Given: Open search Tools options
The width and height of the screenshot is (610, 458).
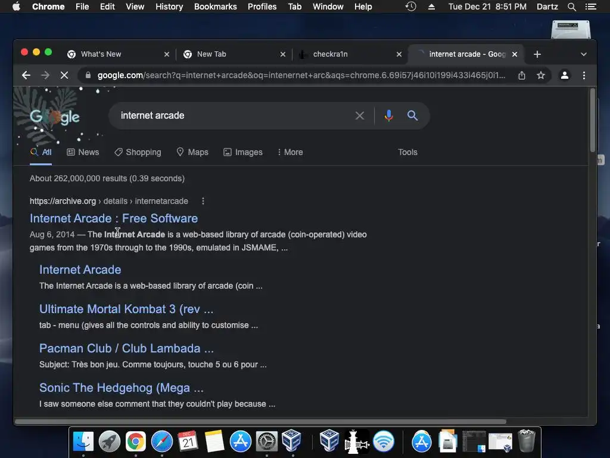Looking at the screenshot, I should 407,152.
